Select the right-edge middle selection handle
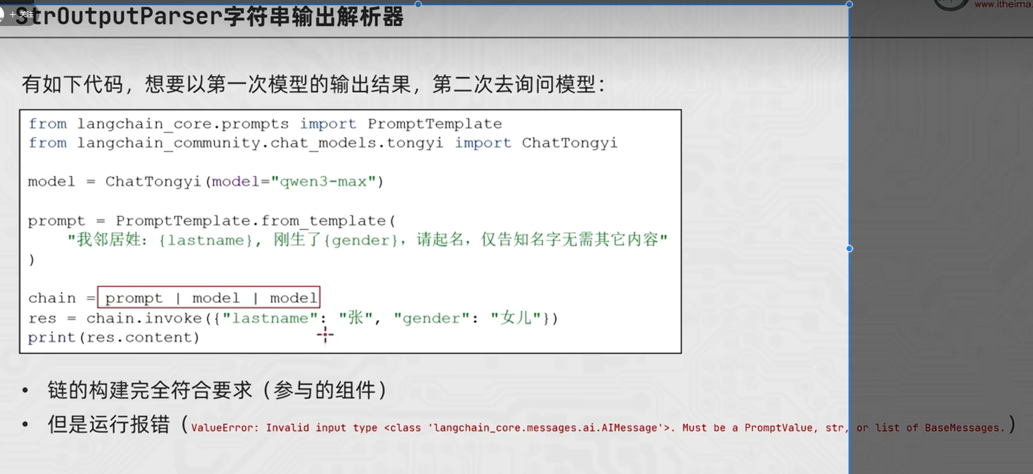The width and height of the screenshot is (1033, 474). click(x=849, y=248)
